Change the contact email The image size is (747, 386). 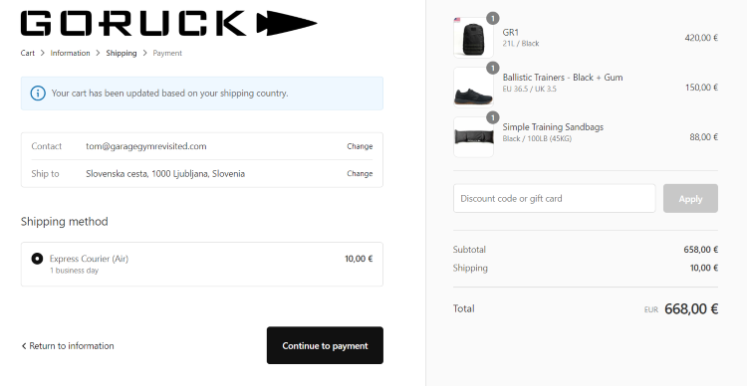360,146
